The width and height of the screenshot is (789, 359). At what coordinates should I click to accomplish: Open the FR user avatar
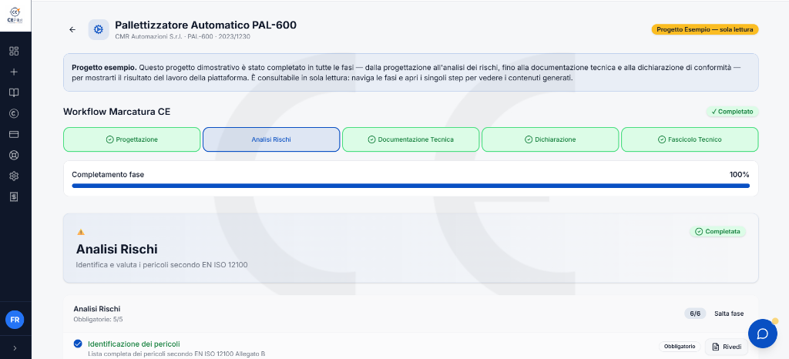15,320
